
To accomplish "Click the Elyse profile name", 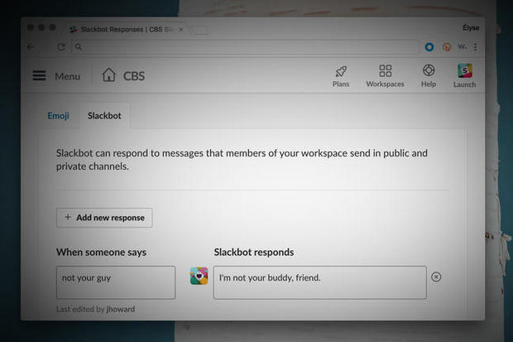I will point(471,28).
